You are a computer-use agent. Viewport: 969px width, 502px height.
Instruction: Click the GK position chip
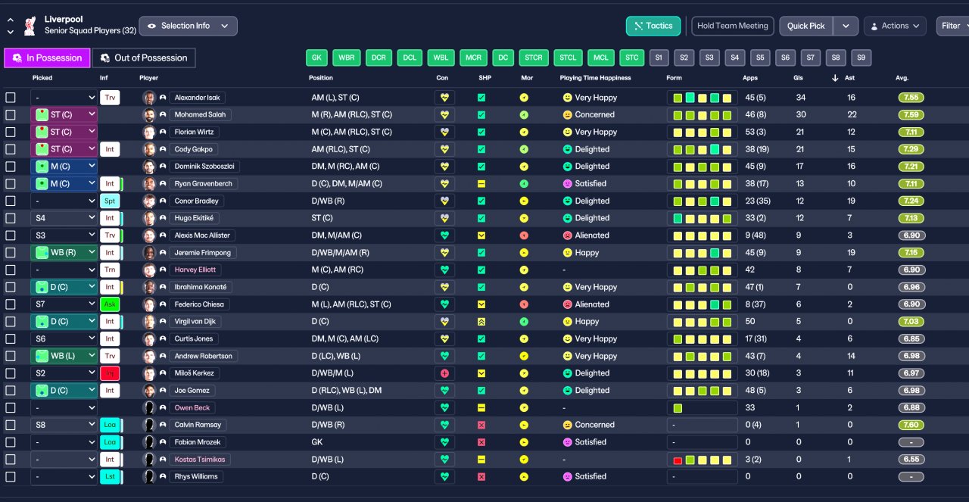pos(316,58)
